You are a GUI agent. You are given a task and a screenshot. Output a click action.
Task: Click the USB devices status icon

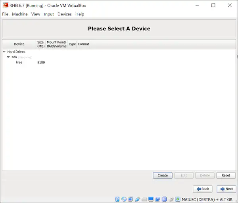(x=138, y=199)
